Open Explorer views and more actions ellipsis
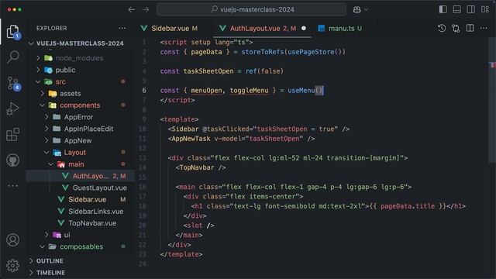 point(122,28)
